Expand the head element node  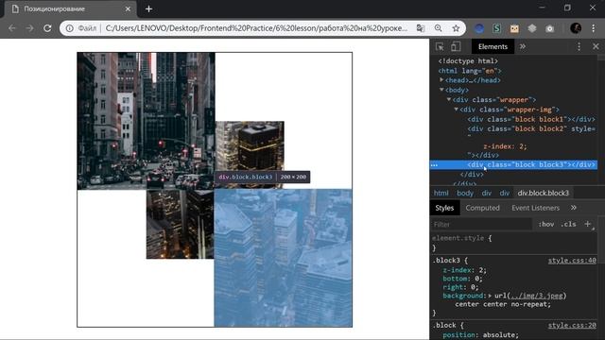[441, 79]
